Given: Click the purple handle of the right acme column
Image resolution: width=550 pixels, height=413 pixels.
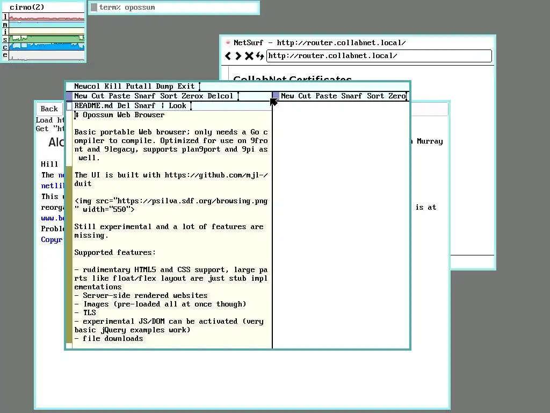Looking at the screenshot, I should [276, 96].
